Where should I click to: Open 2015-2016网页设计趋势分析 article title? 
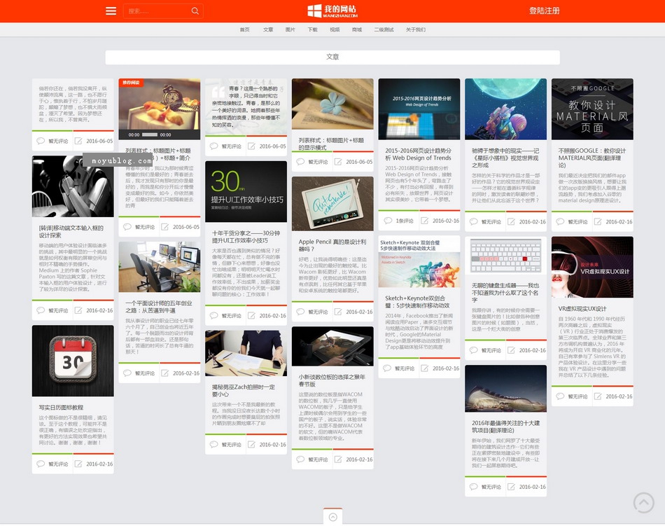tap(418, 154)
